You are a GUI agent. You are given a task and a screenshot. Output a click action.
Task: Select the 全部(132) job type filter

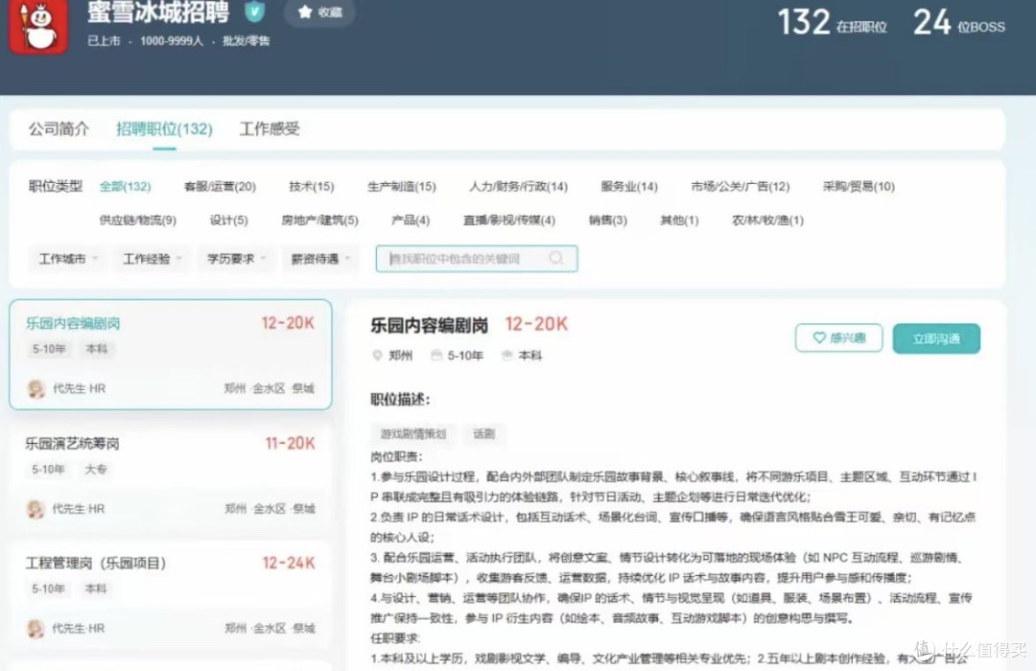[x=125, y=186]
